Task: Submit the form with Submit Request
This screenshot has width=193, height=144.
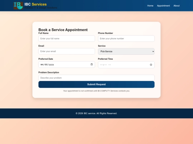Action: [x=96, y=84]
